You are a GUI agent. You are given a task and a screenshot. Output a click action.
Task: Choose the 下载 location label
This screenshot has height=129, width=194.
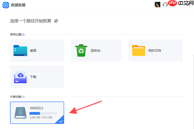33,77
